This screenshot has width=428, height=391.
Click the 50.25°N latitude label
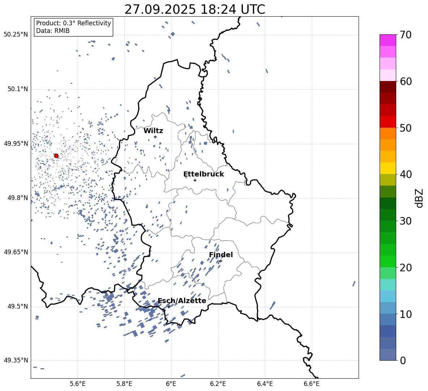click(x=16, y=35)
